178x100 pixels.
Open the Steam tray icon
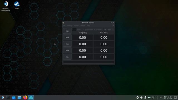coord(137,97)
